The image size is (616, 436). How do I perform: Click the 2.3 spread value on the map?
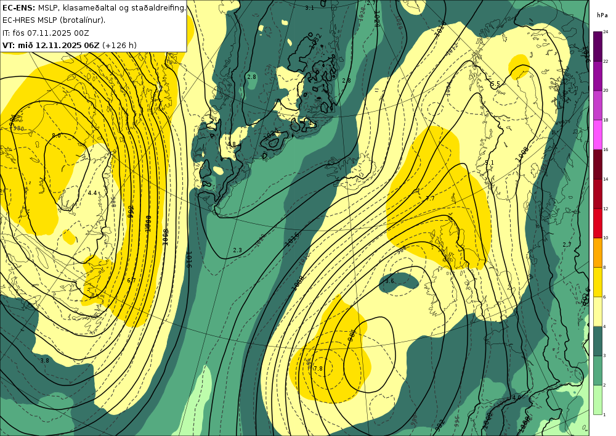pyautogui.click(x=237, y=250)
